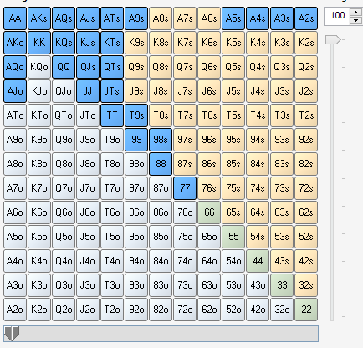Select the 72o hand cell
The height and width of the screenshot is (348, 363).
[185, 310]
